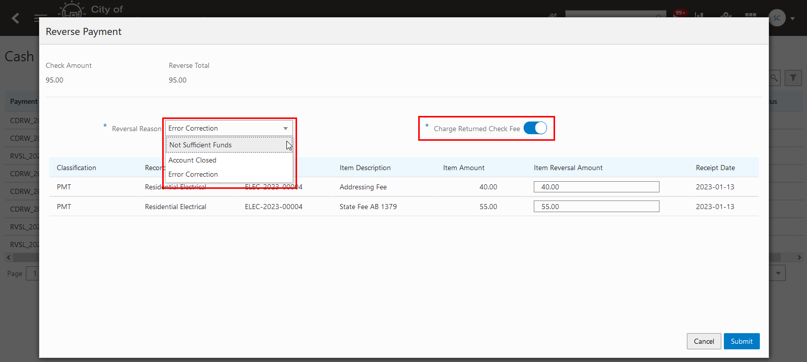
Task: Click the Submit button
Action: (x=742, y=341)
